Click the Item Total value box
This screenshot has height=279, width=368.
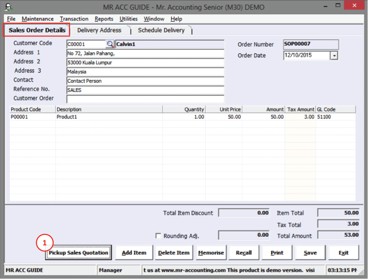[339, 213]
